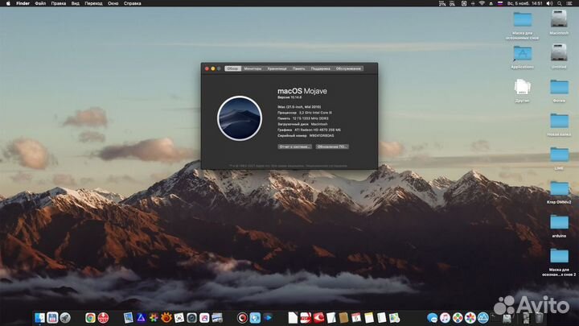Switch to the Хранилище tab
Viewport: 579px width, 326px height.
[x=277, y=68]
